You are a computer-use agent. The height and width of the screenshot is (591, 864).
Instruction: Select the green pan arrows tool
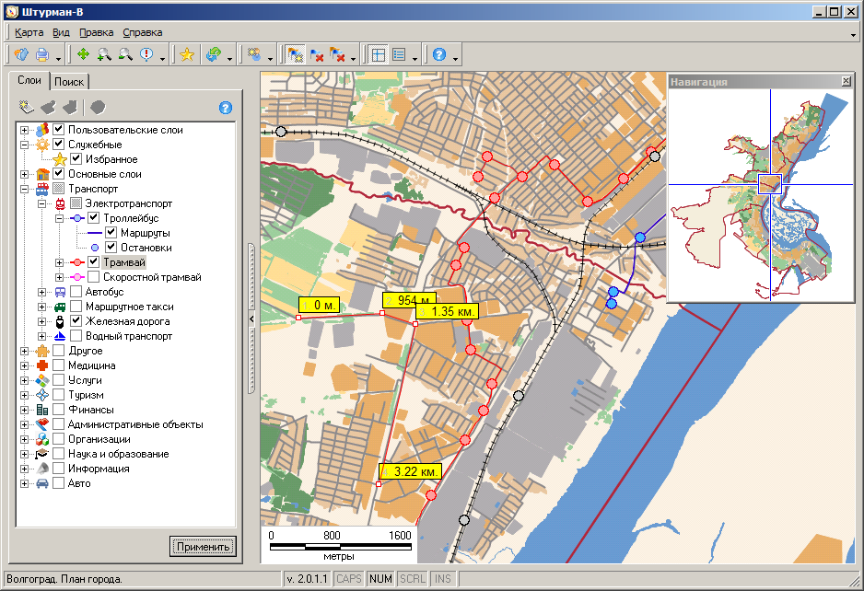(83, 54)
